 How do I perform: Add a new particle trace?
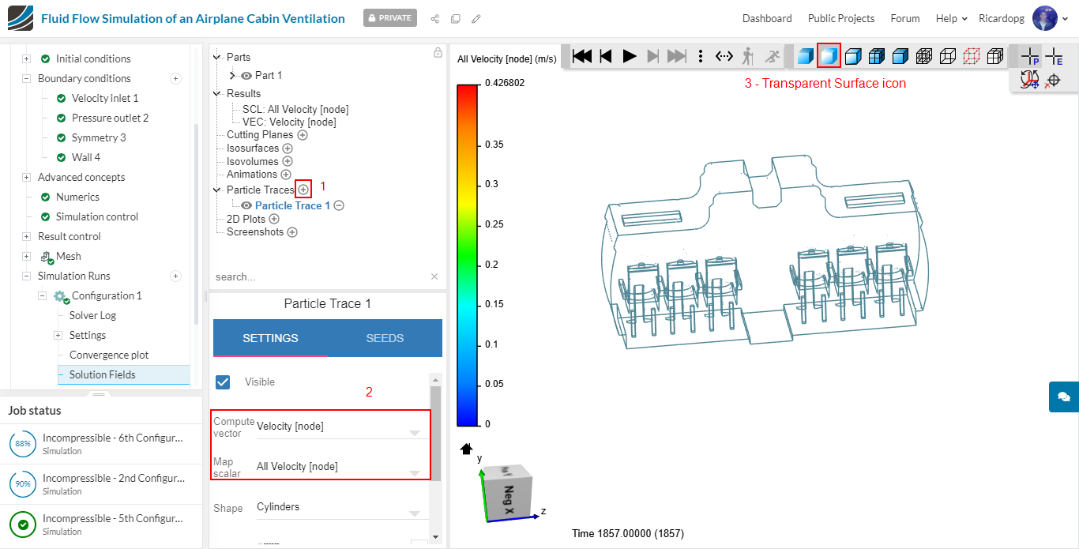click(x=303, y=190)
